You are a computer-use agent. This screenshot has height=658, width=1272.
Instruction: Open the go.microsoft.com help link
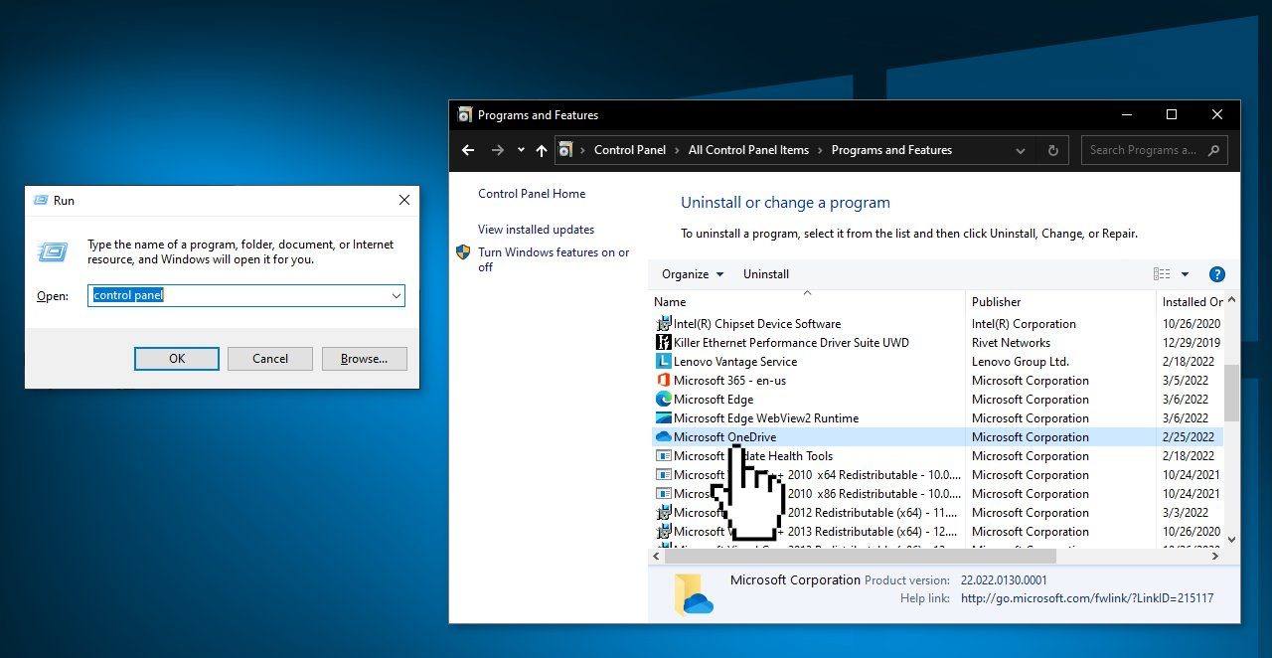coord(1087,598)
